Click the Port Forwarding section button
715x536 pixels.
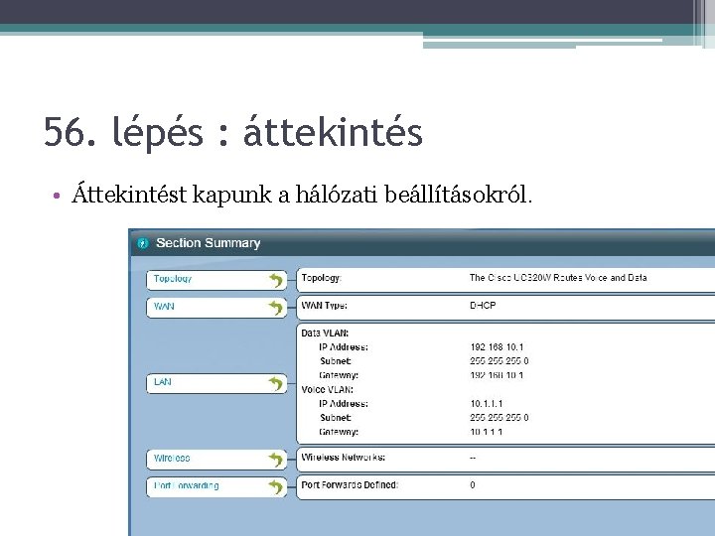pos(216,486)
